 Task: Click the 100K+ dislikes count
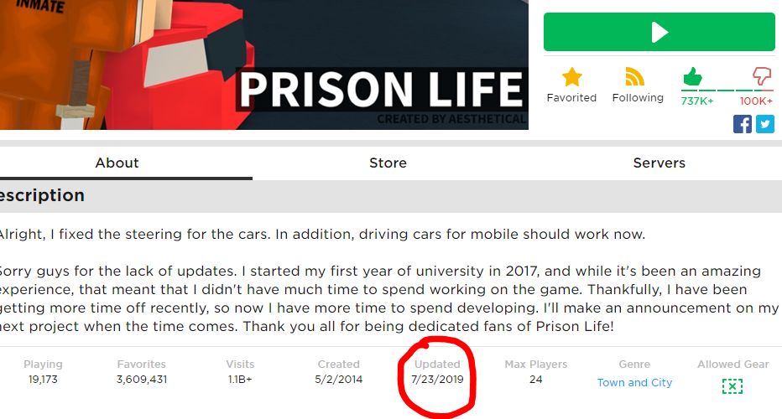(x=756, y=101)
